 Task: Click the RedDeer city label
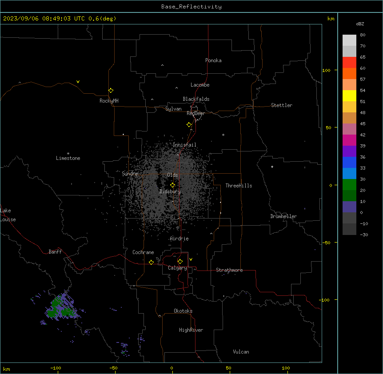coord(195,113)
